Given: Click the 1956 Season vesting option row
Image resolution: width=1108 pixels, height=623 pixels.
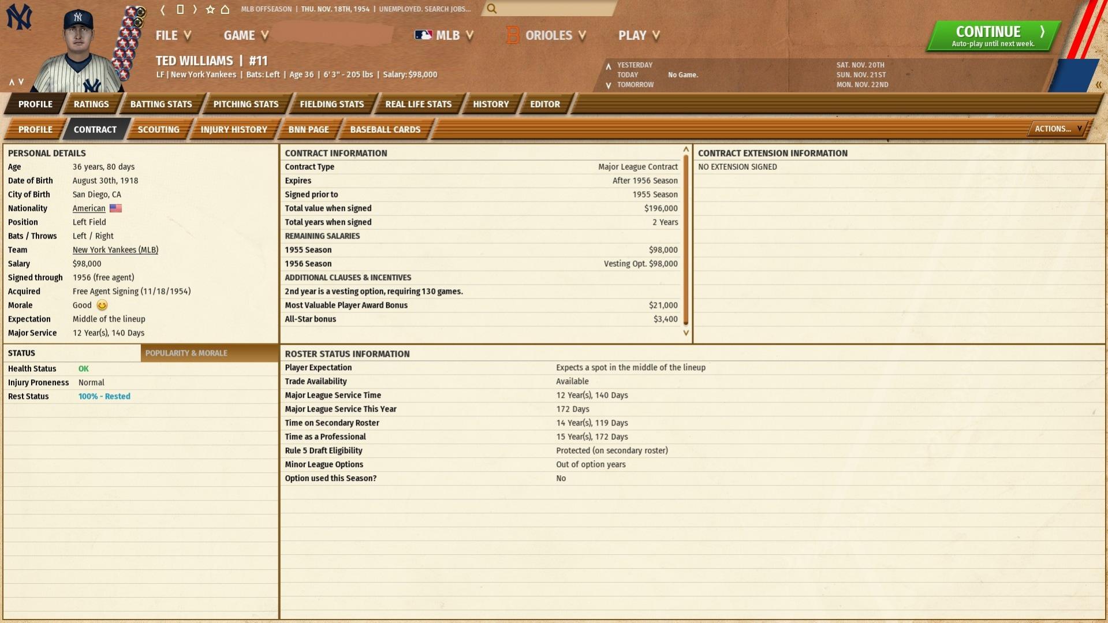Looking at the screenshot, I should click(481, 264).
